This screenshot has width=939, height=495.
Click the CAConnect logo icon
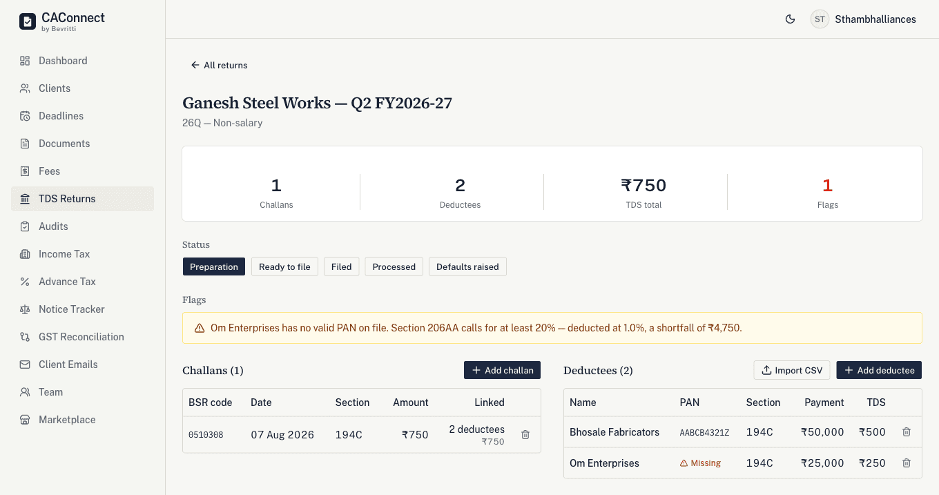[x=27, y=22]
